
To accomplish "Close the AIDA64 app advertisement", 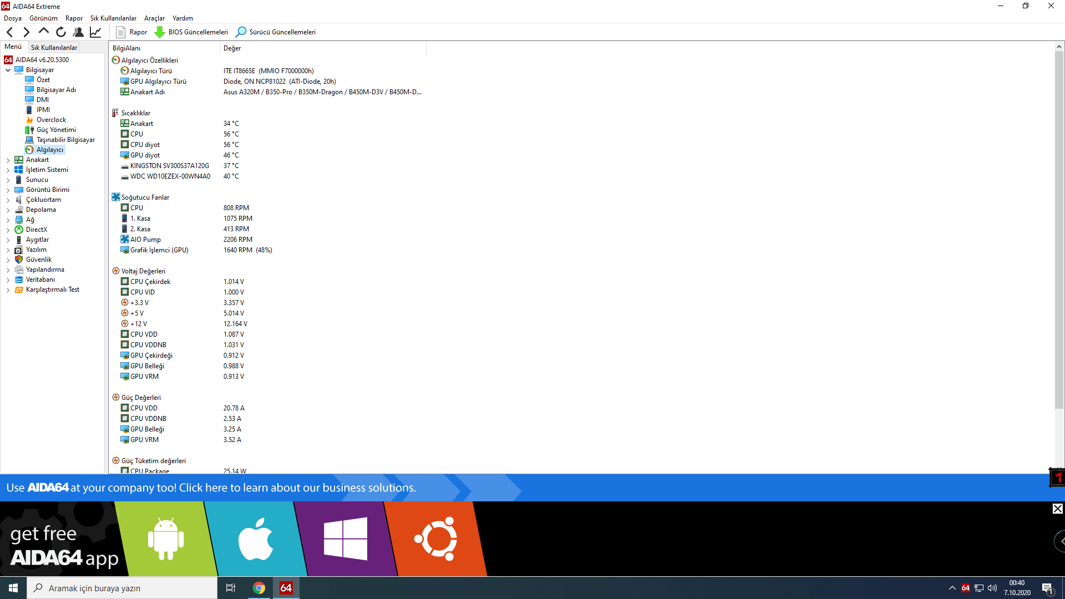I will click(1058, 509).
